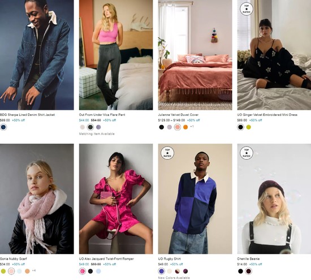Select the black swatch for Alex Jacquard Romper
Image resolution: width=311 pixels, height=280 pixels.
[x=90, y=271]
